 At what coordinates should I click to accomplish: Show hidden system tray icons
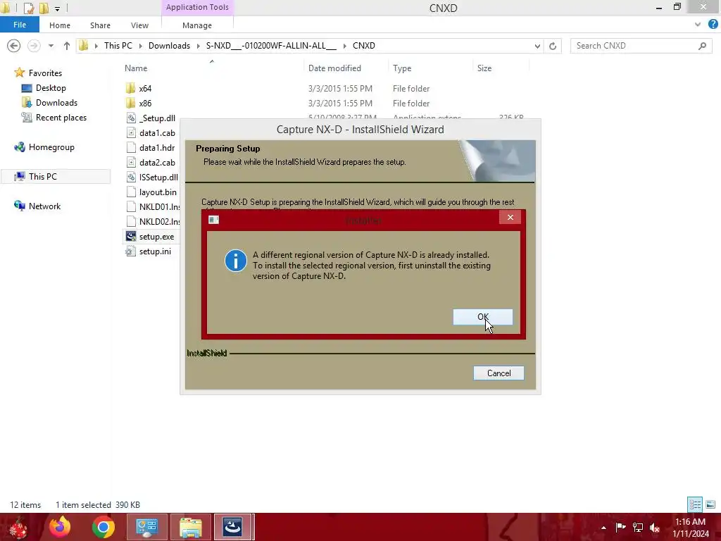pos(603,528)
